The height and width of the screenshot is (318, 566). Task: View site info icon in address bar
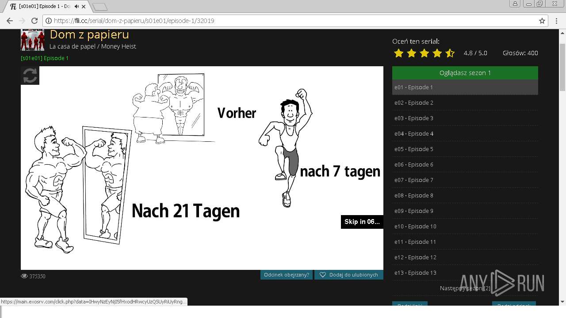49,21
